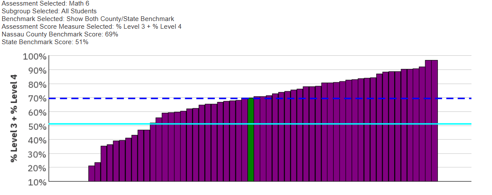Click 'State Benchmark Score: 51%' text
Image resolution: width=492 pixels, height=195 pixels.
click(x=45, y=42)
